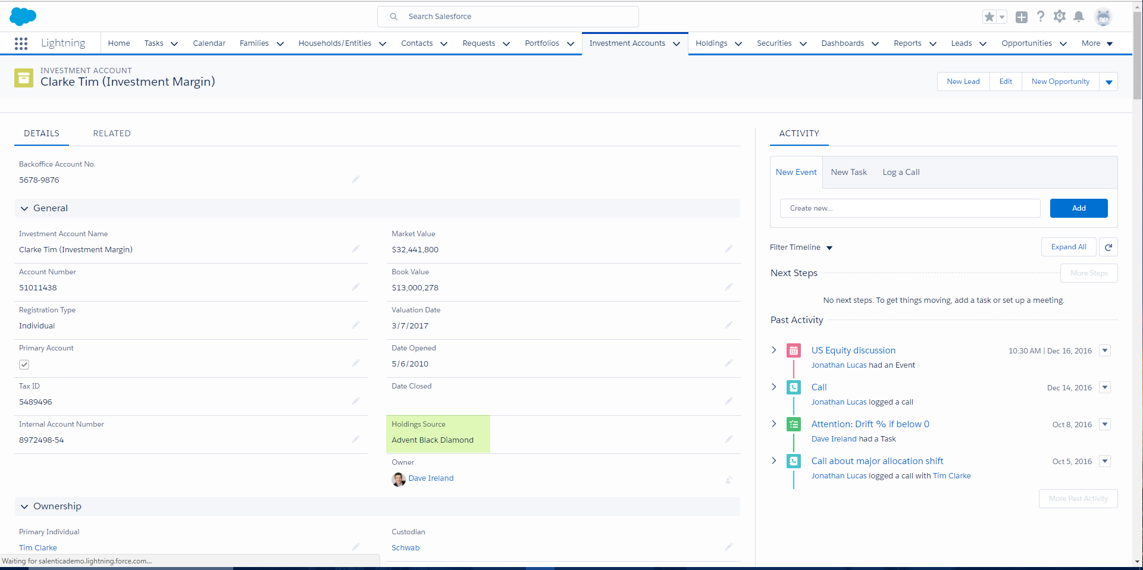The width and height of the screenshot is (1143, 570).
Task: Open the user profile avatar
Action: pyautogui.click(x=1103, y=17)
